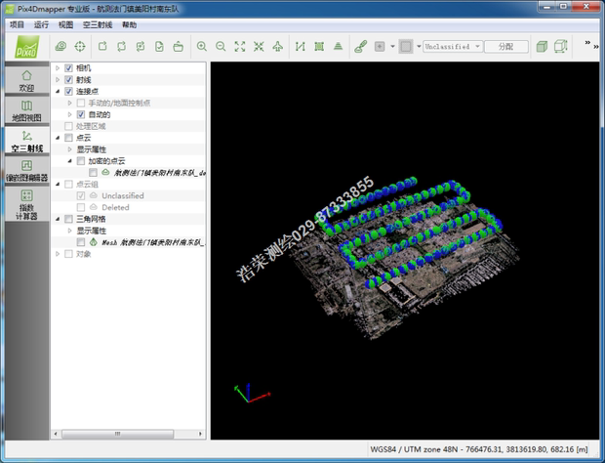605x463 pixels.
Task: Uncheck the 射线 layer checkbox
Action: (68, 79)
